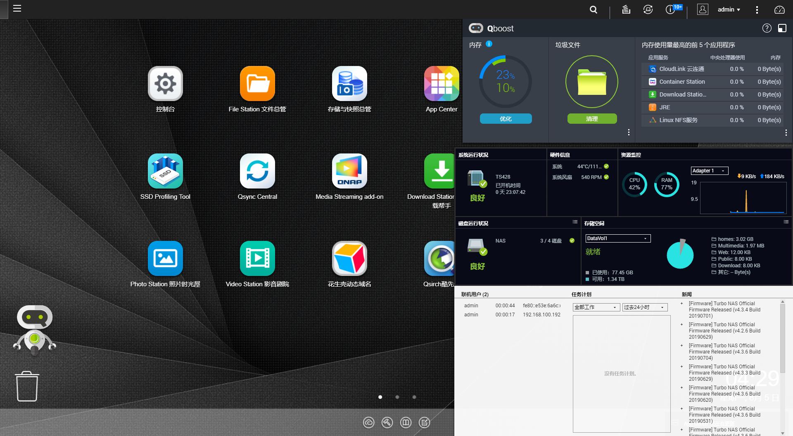Screen dimensions: 793x436
Task: Open firmware news v4.3.6 Build 20190620
Action: point(724,394)
